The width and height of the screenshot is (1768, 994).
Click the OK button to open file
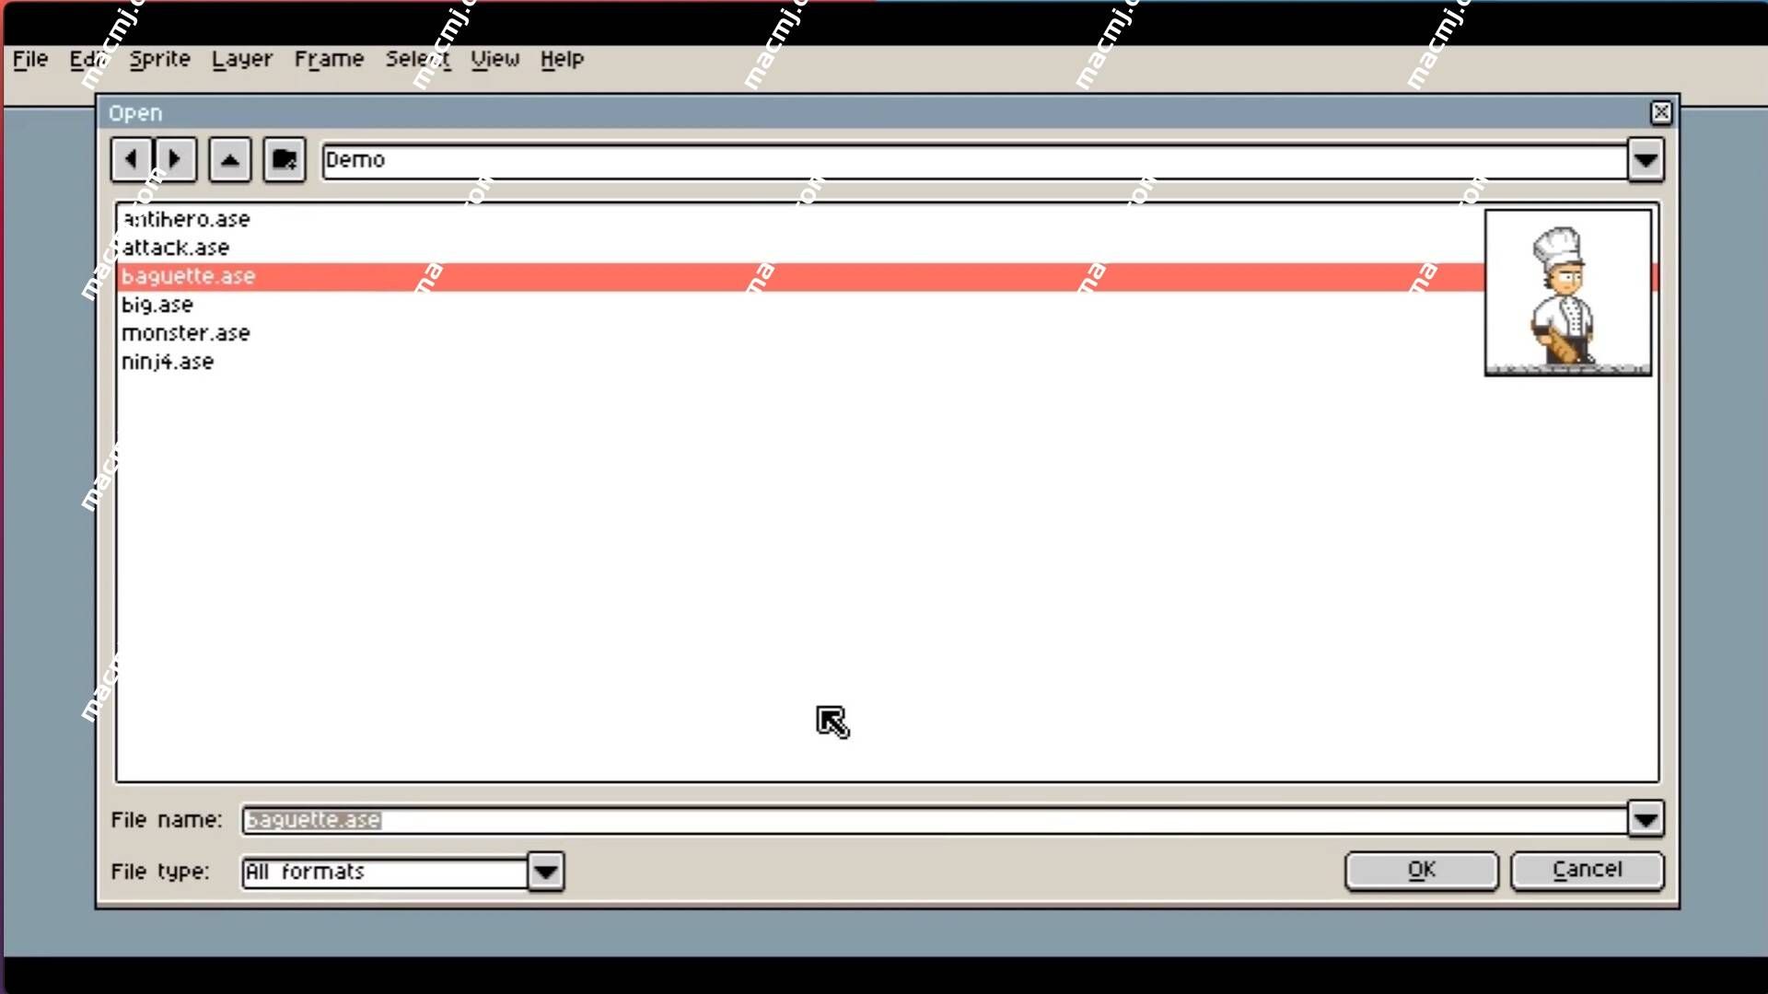[1422, 869]
